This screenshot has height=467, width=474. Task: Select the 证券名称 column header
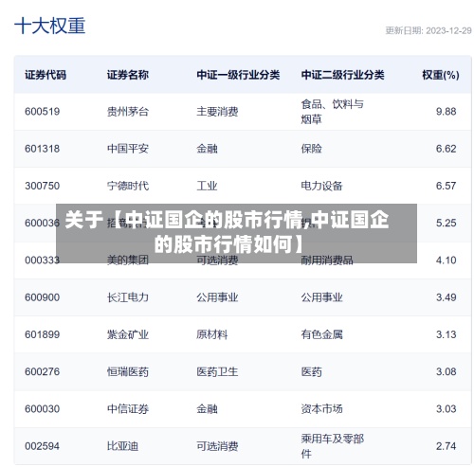[128, 75]
